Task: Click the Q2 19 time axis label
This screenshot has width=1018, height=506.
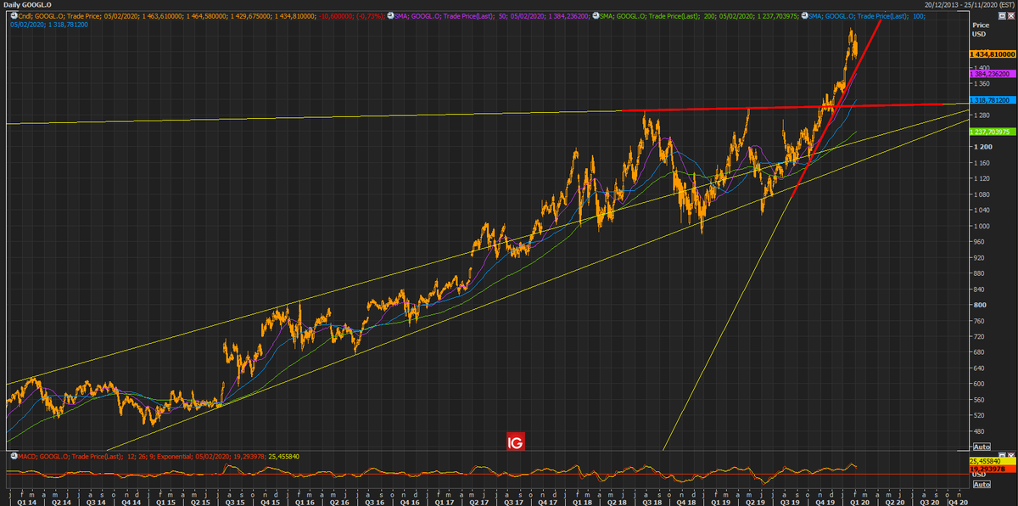Action: [x=757, y=502]
